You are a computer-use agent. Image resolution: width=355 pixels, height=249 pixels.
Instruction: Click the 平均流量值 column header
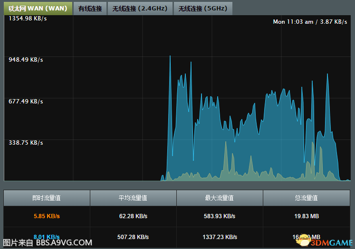tap(133, 198)
